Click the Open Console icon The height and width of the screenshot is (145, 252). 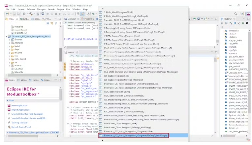tap(205, 19)
